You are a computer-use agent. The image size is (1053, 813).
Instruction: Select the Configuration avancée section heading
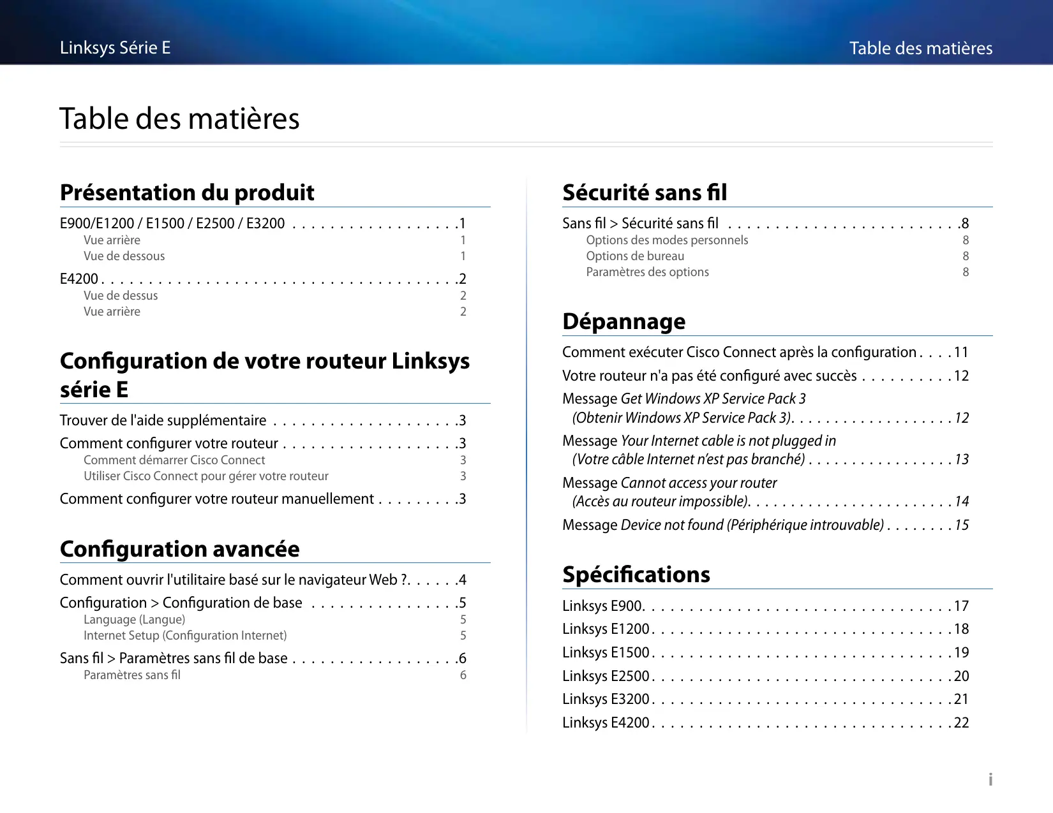click(x=179, y=549)
